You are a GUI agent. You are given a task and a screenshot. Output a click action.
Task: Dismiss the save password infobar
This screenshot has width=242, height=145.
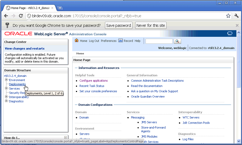click(237, 25)
